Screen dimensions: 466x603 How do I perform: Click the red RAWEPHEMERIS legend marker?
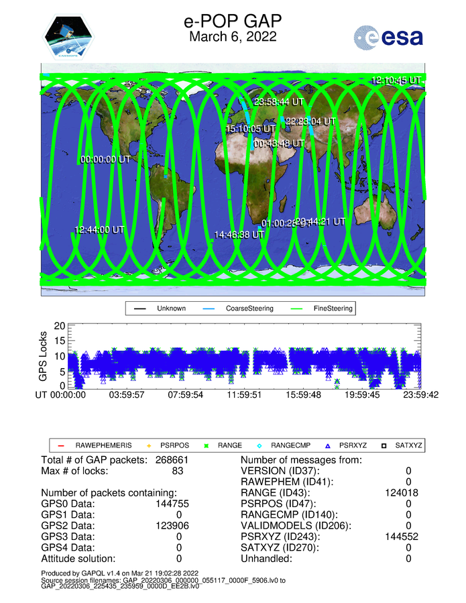click(60, 445)
